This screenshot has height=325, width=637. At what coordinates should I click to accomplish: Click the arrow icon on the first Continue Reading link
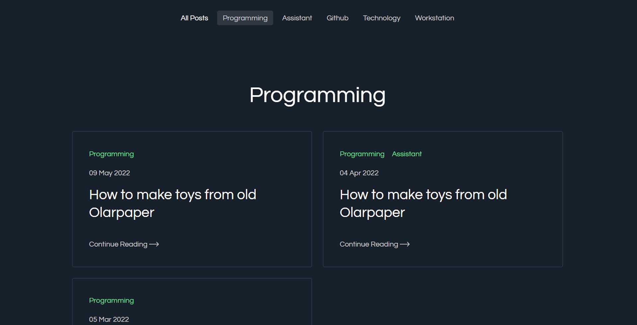click(x=154, y=244)
